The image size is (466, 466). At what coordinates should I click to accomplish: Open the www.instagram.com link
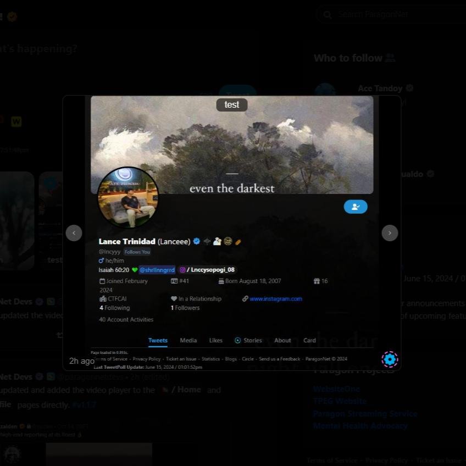[276, 299]
